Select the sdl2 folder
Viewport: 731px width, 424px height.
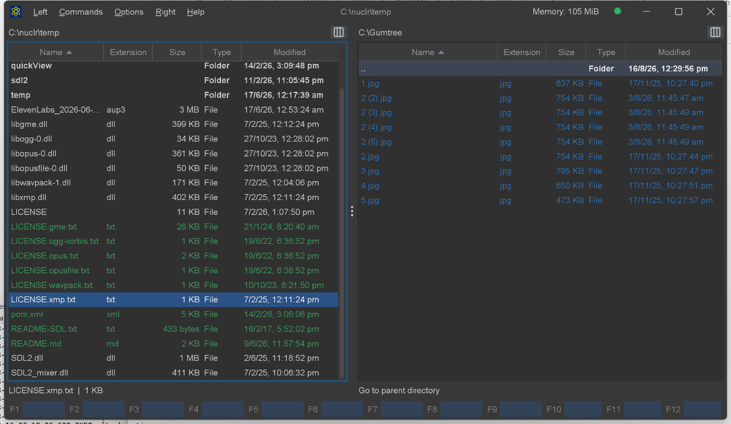(173, 80)
